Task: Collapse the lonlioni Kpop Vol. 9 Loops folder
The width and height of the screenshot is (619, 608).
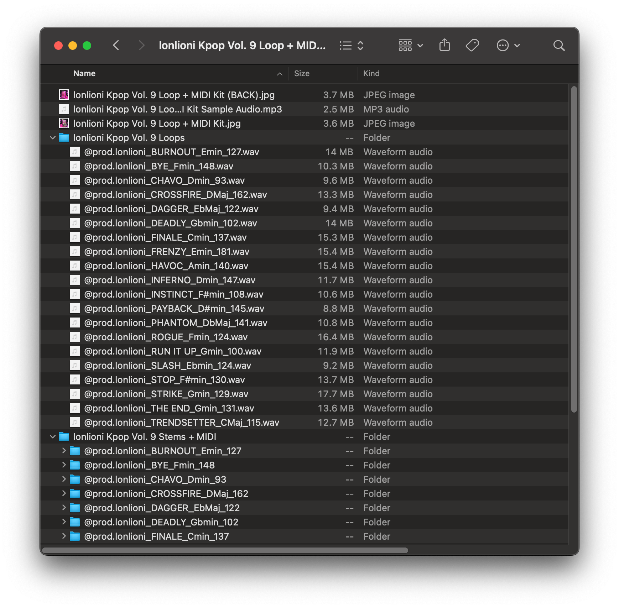Action: click(53, 138)
